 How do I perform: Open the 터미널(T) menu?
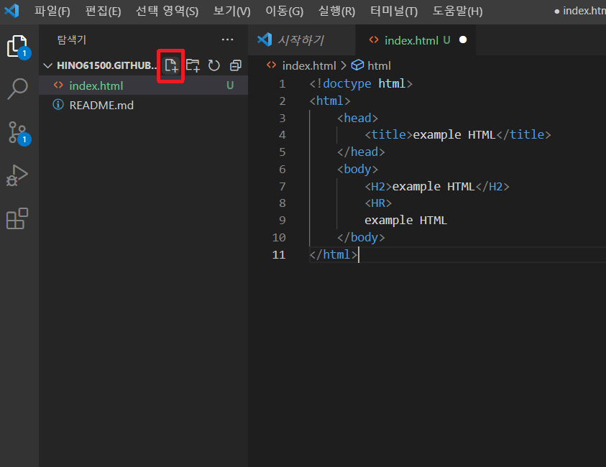pos(393,11)
